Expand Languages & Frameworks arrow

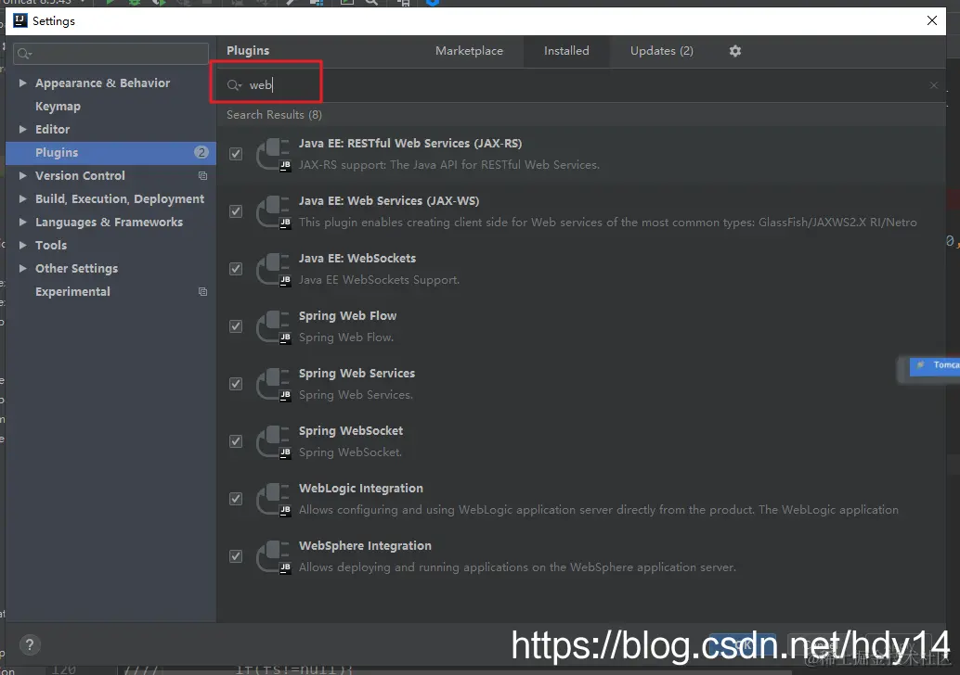(22, 223)
